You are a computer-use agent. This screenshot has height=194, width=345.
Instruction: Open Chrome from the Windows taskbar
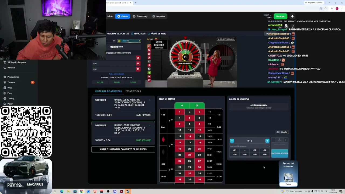[x=81, y=191]
